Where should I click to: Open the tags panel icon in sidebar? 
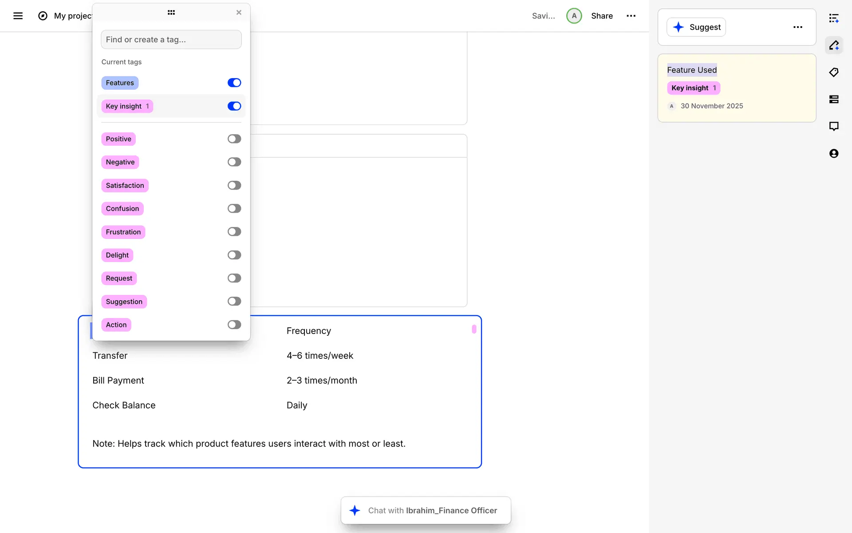coord(834,72)
